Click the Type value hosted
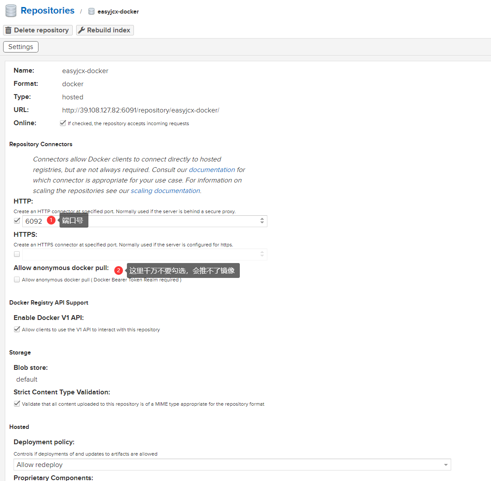 73,97
